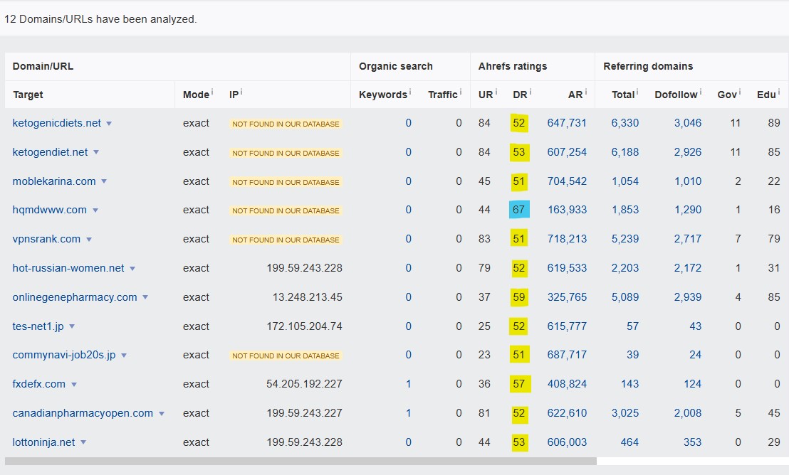This screenshot has width=789, height=475.
Task: Click the info icon beside Traffic
Action: [461, 92]
